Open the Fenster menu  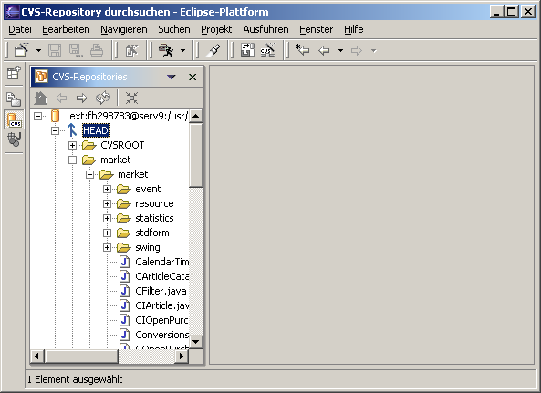(316, 30)
